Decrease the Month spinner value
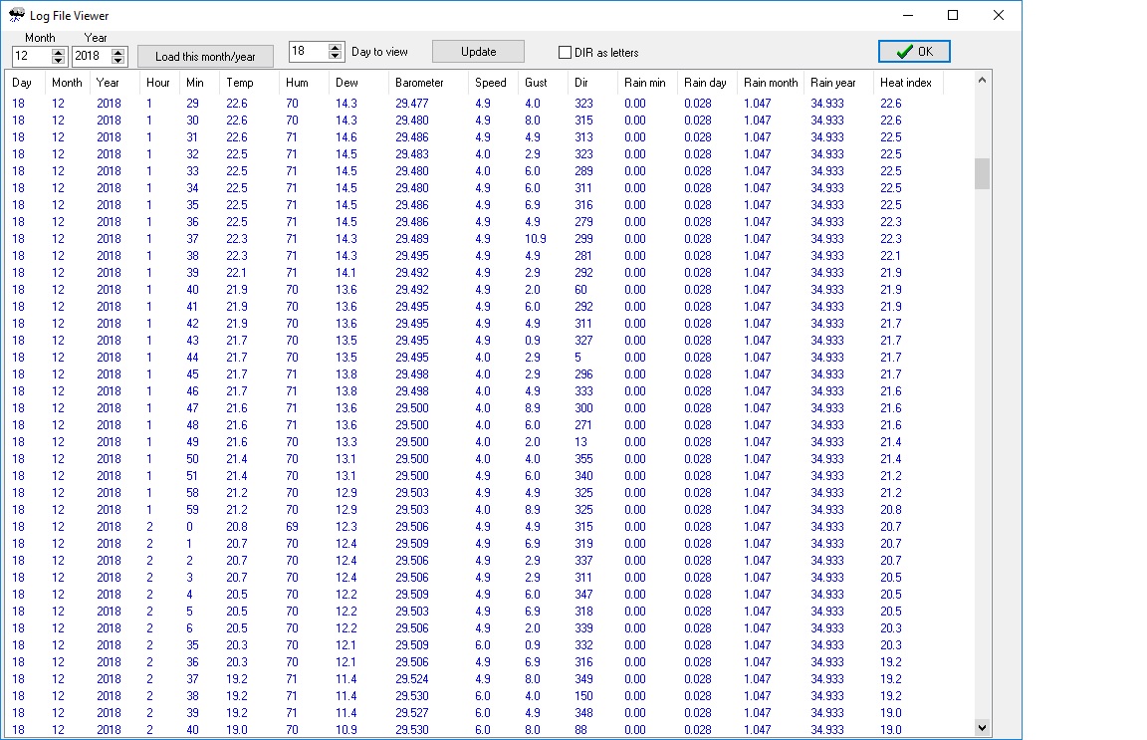 (x=58, y=61)
